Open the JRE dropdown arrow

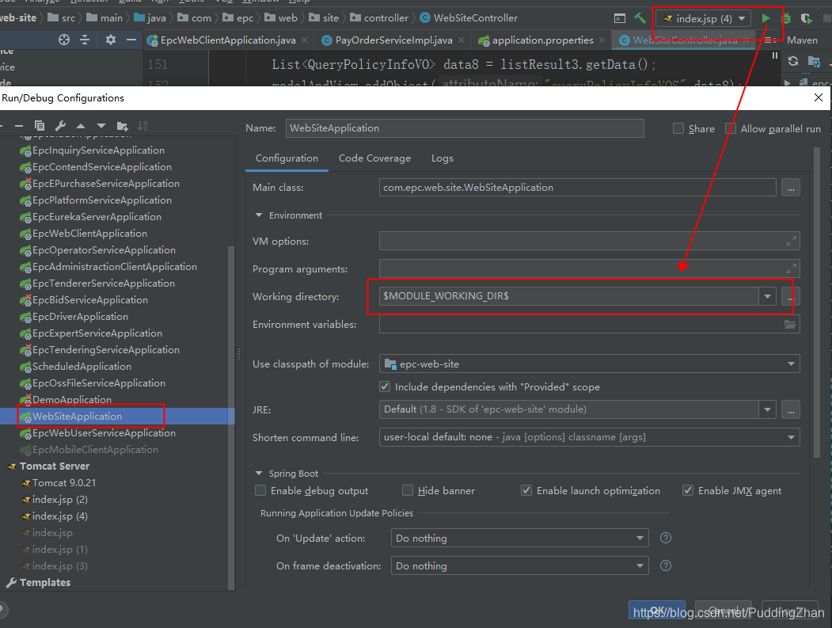coord(767,409)
